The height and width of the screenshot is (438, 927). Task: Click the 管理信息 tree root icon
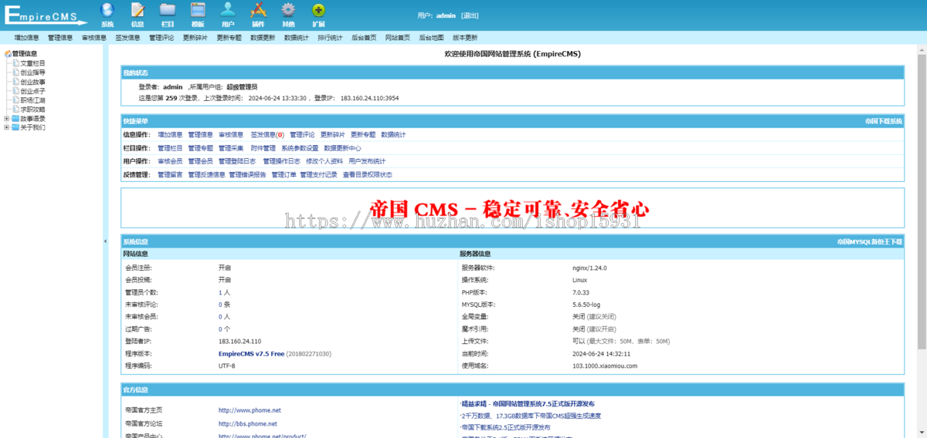[8, 54]
